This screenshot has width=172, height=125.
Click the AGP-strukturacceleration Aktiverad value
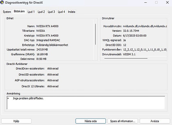53,80
